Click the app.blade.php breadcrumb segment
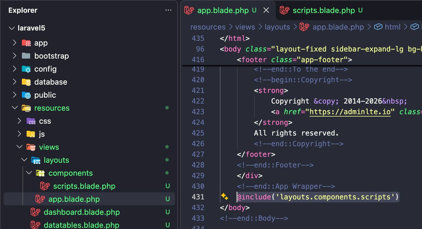This screenshot has height=229, width=422. click(x=338, y=27)
